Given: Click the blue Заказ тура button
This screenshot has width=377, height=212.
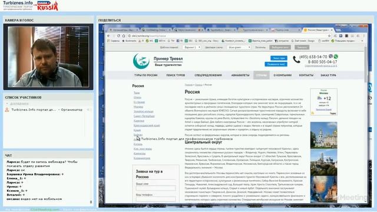Looking at the screenshot, I should [279, 58].
